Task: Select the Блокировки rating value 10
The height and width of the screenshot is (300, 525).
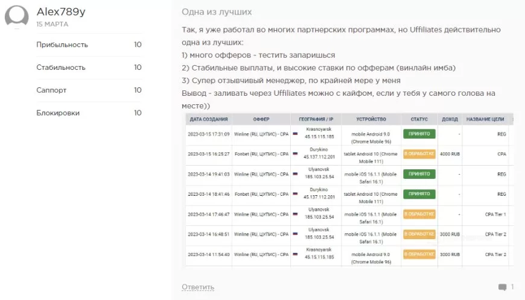Action: [x=138, y=113]
